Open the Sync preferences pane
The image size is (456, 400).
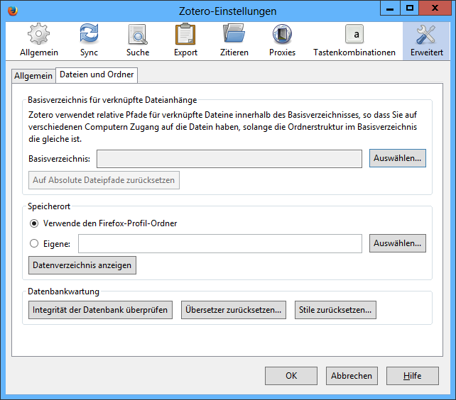(89, 40)
